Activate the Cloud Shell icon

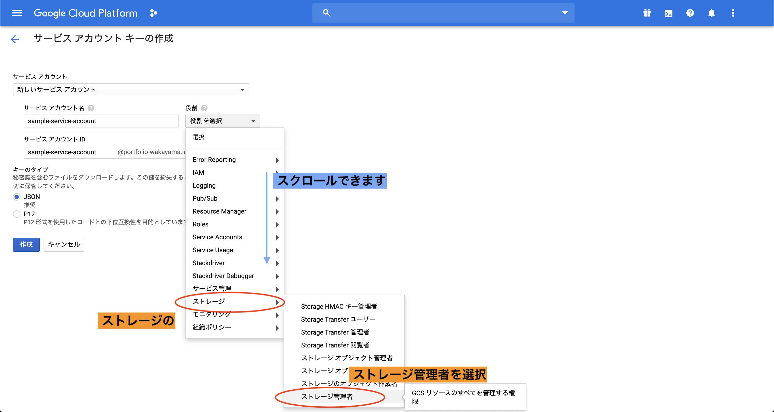click(669, 13)
